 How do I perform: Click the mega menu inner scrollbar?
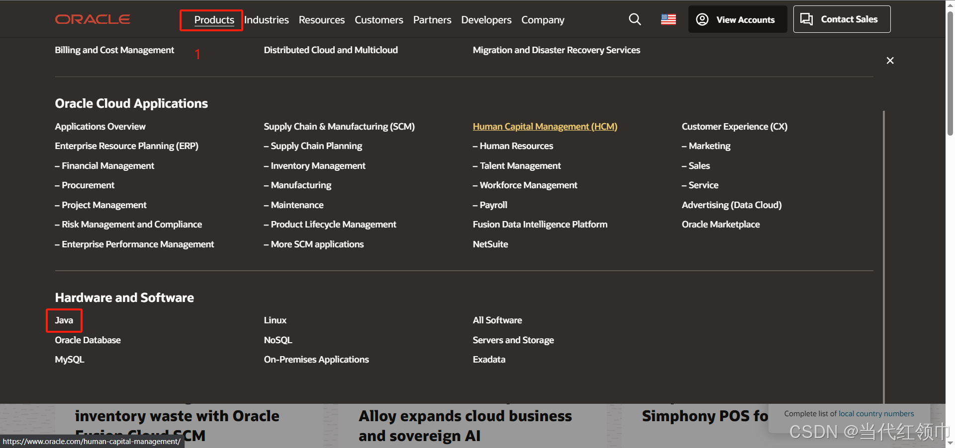[x=884, y=257]
